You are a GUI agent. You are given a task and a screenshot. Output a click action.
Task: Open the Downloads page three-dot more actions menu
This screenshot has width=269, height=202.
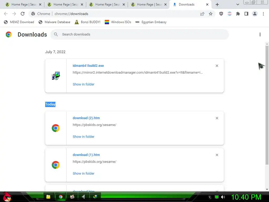[x=260, y=34]
